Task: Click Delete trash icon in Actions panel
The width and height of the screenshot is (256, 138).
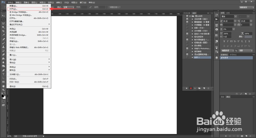Action: (x=208, y=88)
